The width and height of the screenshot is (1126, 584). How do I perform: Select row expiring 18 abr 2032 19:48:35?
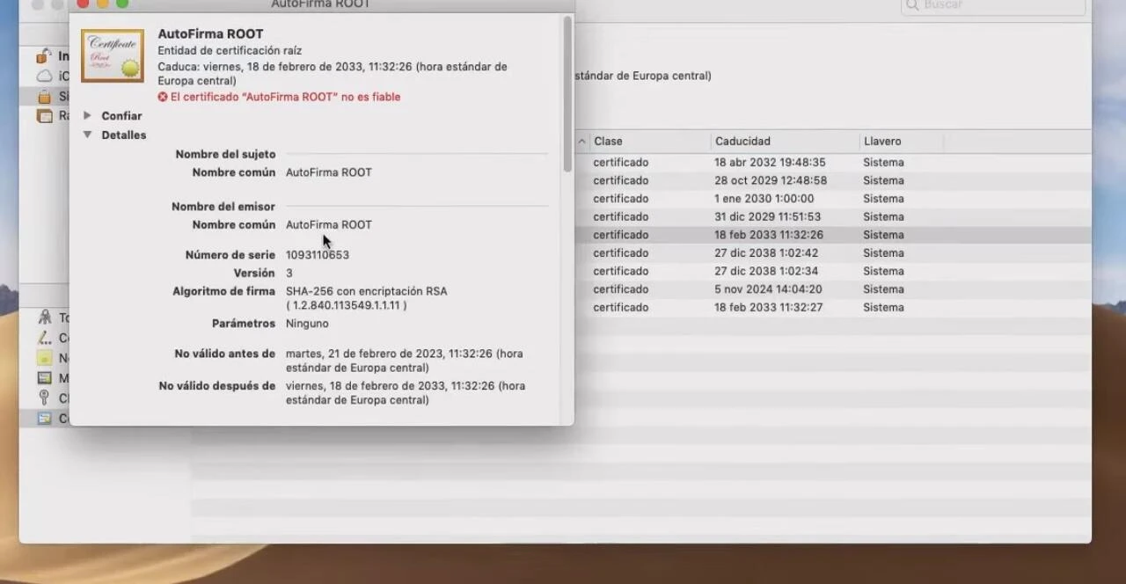point(832,163)
